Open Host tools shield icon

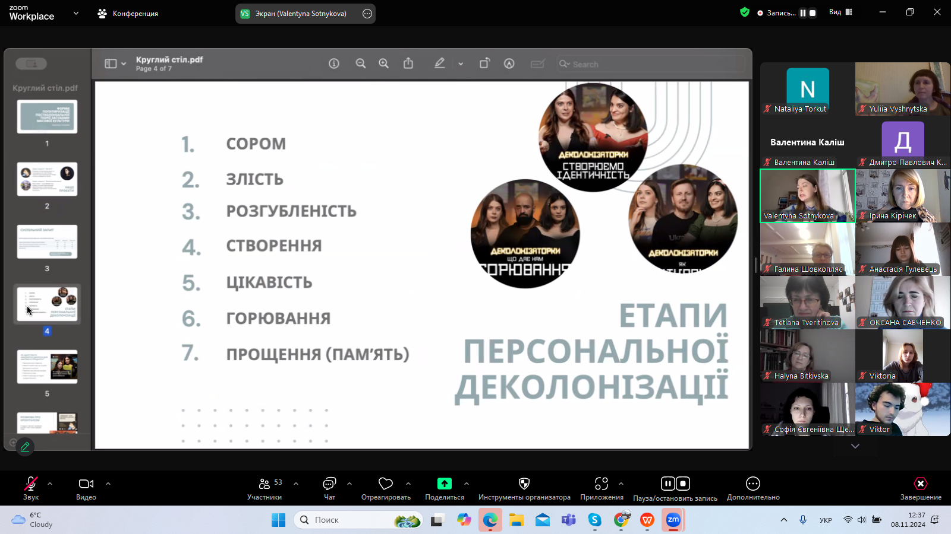click(524, 484)
